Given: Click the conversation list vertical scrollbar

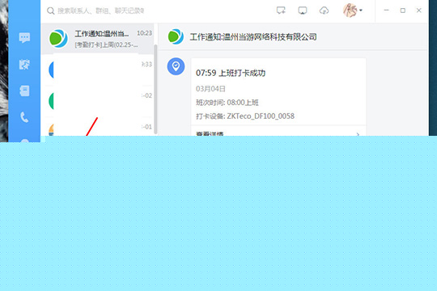Looking at the screenshot, I should coord(155,89).
